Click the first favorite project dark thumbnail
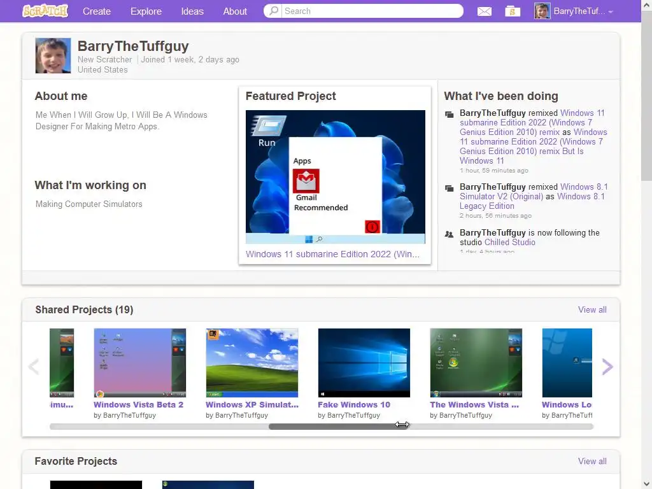The image size is (652, 489). 96,485
